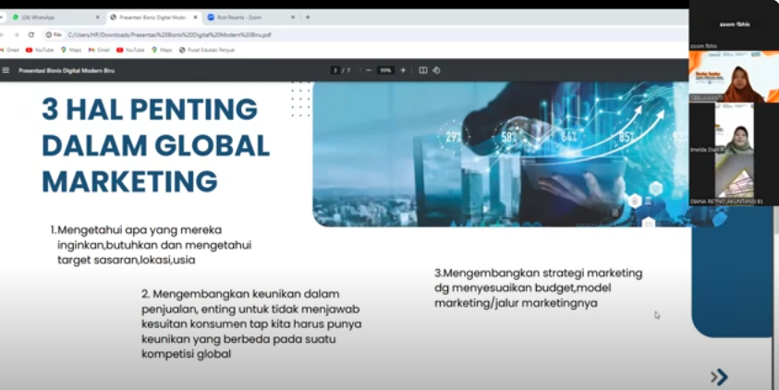Select Diana Retno participant video thumbnail

(x=734, y=152)
